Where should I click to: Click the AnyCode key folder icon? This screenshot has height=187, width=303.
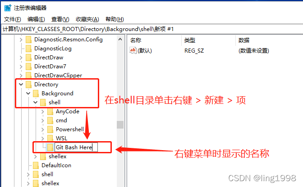[x=50, y=111]
